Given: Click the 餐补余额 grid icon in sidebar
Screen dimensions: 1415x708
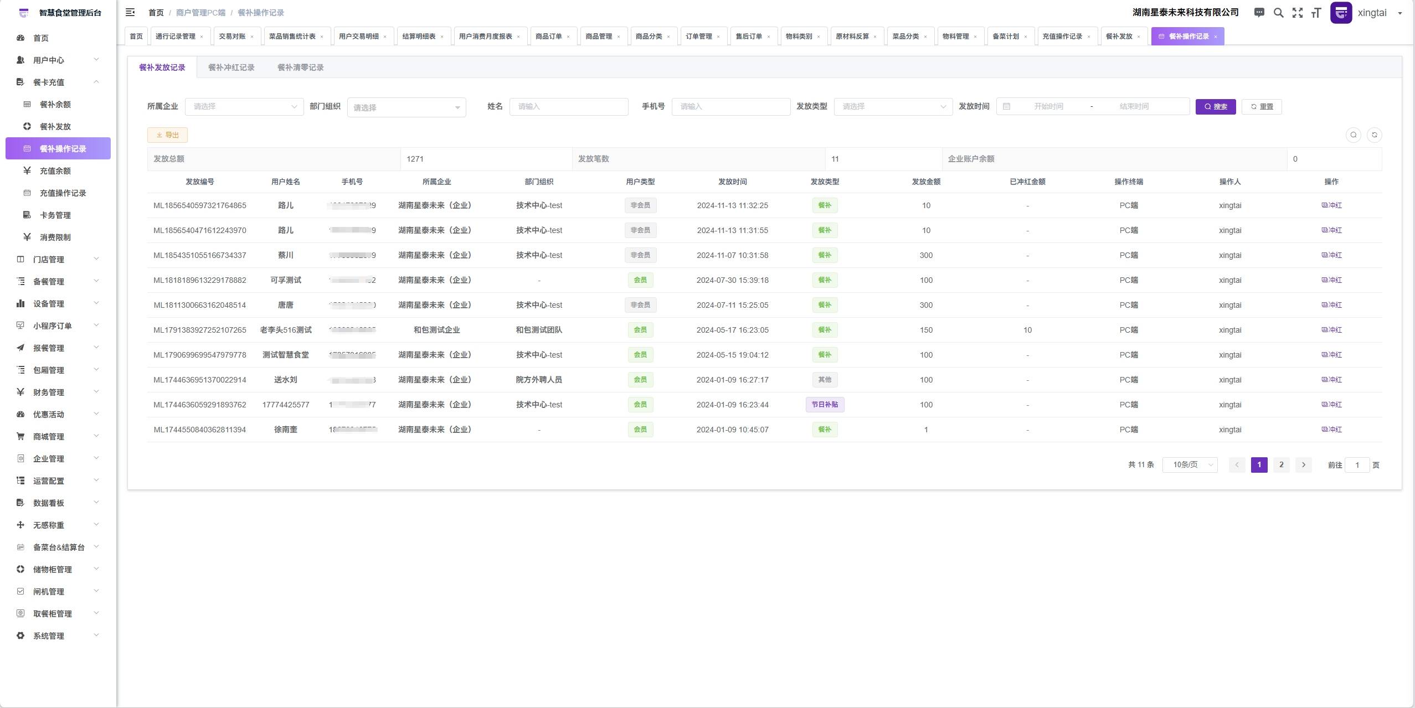Looking at the screenshot, I should point(27,104).
